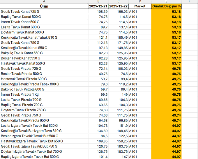This screenshot has width=198, height=159.
Task: Select entire column E via header
Action: coord(166,1)
